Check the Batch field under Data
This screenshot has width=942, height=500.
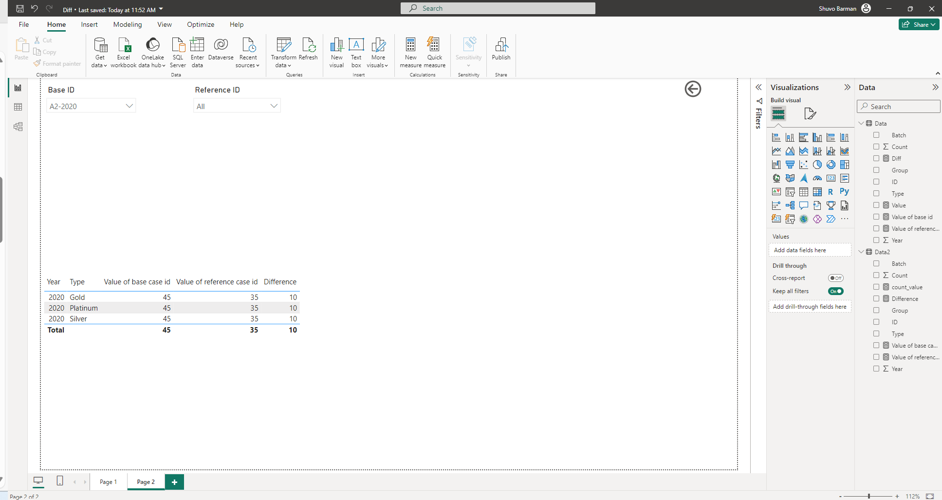[876, 135]
